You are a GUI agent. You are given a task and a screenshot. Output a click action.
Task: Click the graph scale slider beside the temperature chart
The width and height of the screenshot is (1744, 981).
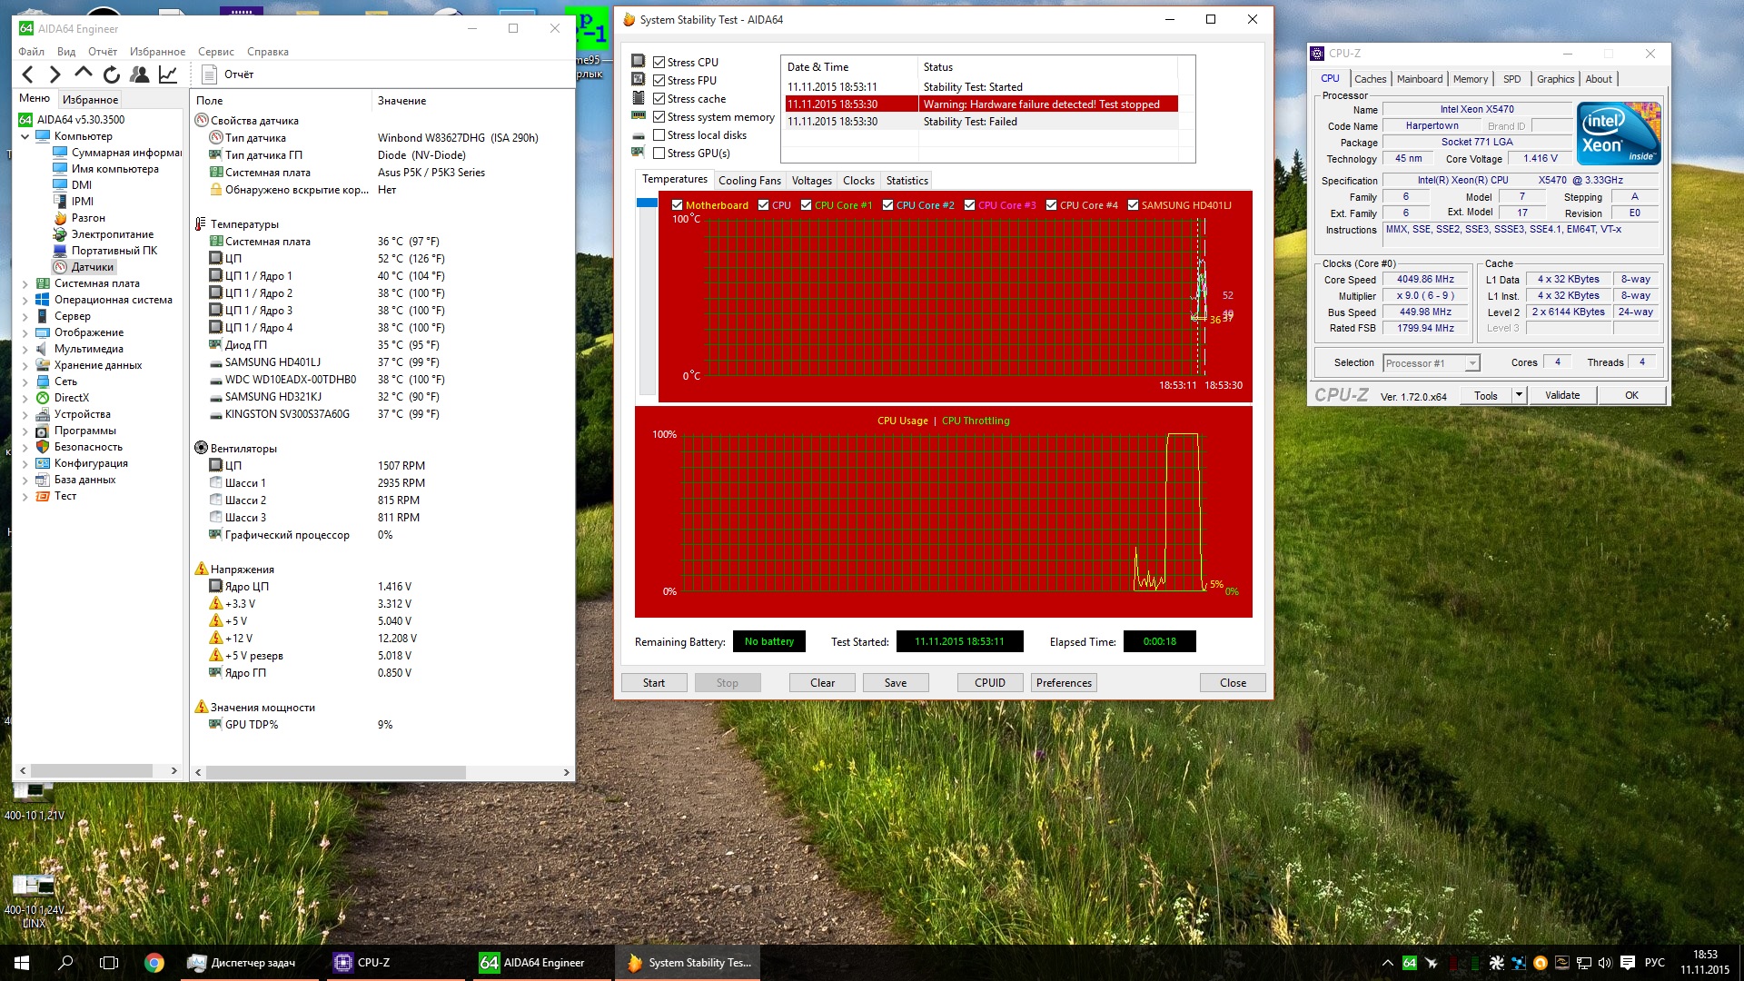click(647, 203)
